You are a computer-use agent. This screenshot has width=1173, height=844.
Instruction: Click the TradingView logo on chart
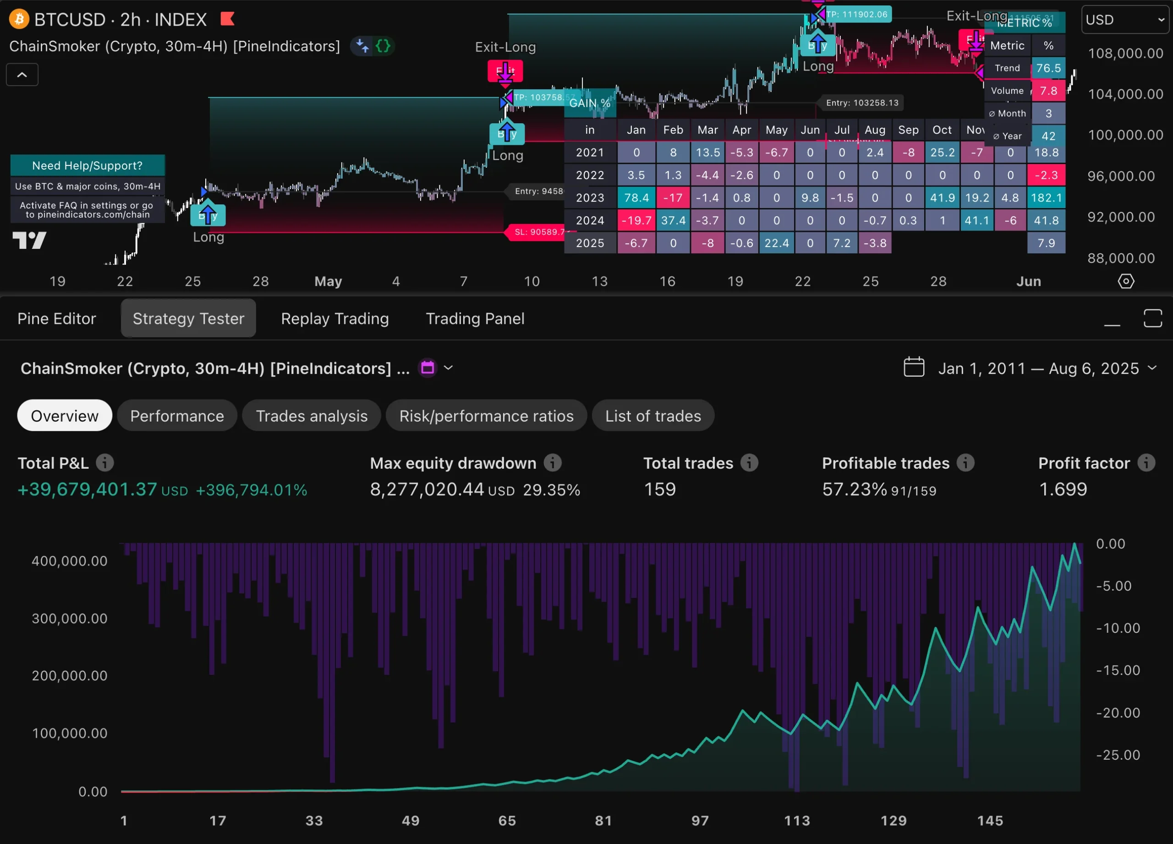point(29,241)
